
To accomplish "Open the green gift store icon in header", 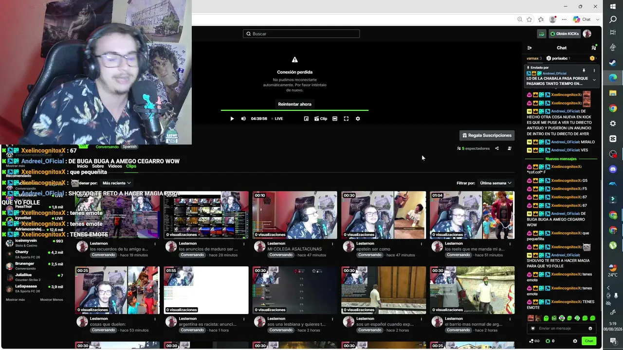I will tap(542, 34).
